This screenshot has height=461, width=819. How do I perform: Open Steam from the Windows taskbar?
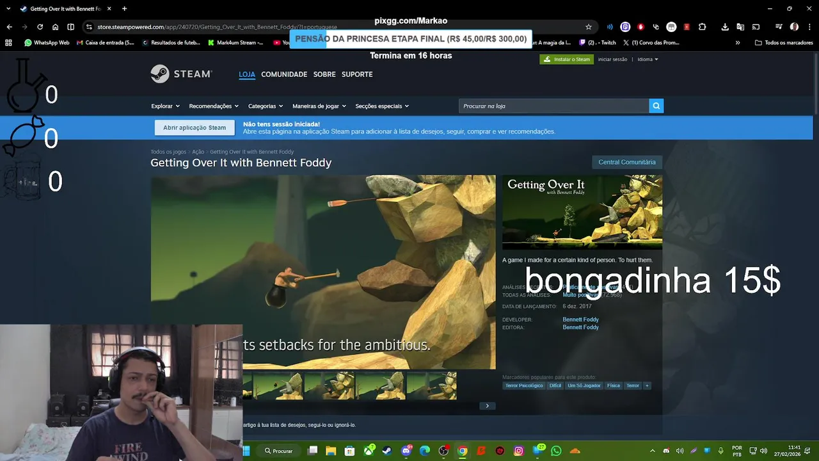tap(387, 451)
